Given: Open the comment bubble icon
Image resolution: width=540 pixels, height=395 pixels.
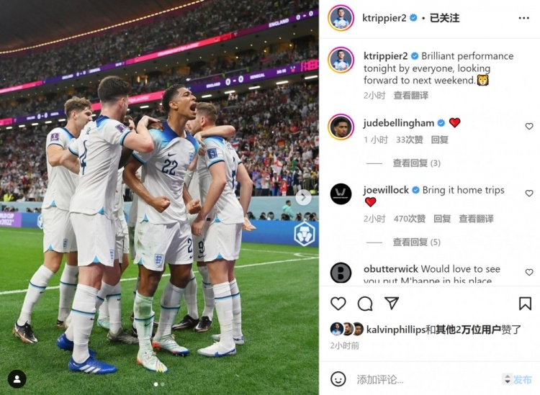Looking at the screenshot, I should coord(365,304).
